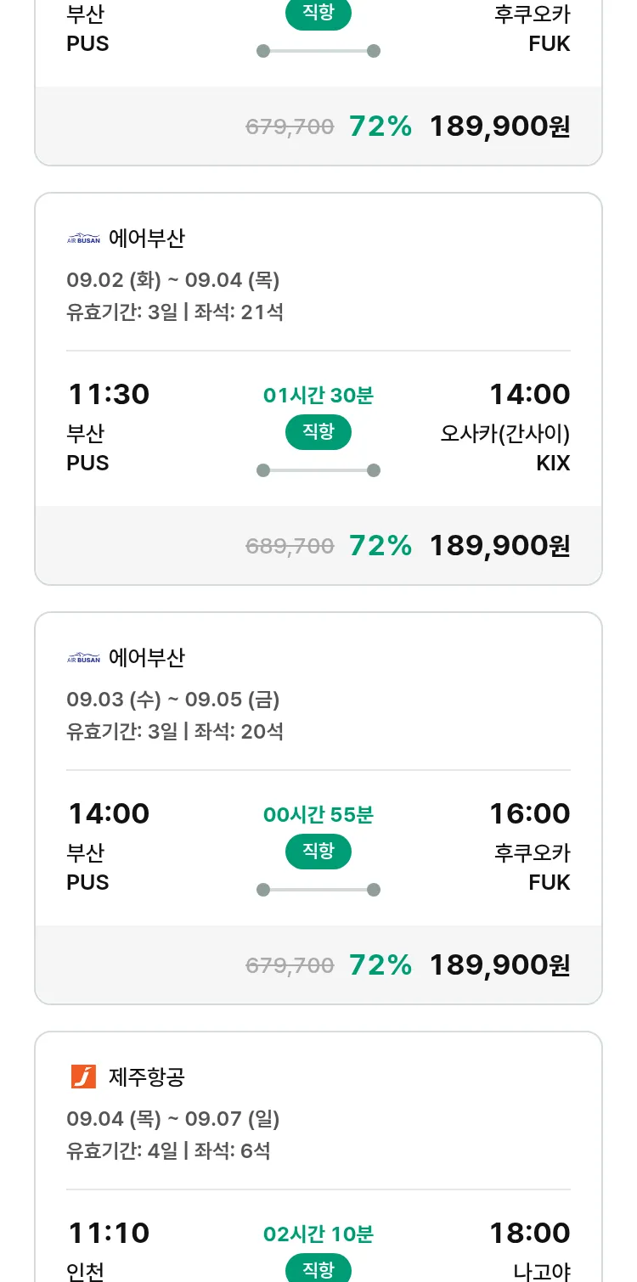Click the route line between PUS and KIX
The width and height of the screenshot is (637, 1282).
pyautogui.click(x=318, y=470)
